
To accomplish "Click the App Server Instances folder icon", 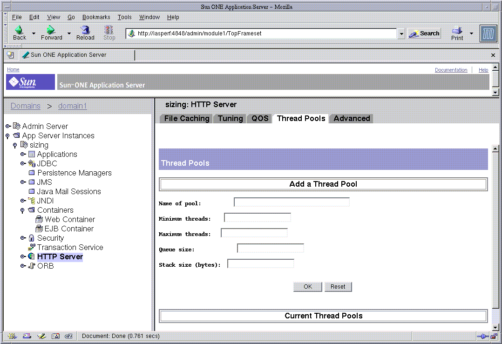I will coord(16,135).
